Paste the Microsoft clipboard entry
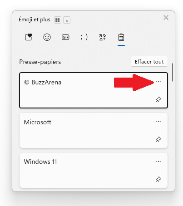The height and width of the screenshot is (206, 183). click(x=94, y=130)
